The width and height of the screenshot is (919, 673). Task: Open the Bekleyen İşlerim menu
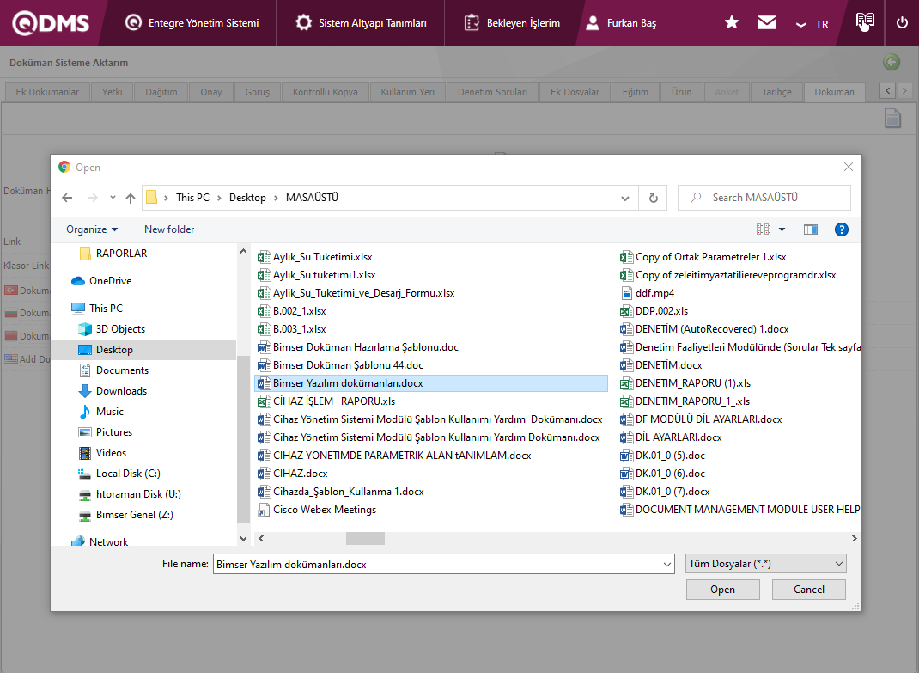tap(512, 23)
